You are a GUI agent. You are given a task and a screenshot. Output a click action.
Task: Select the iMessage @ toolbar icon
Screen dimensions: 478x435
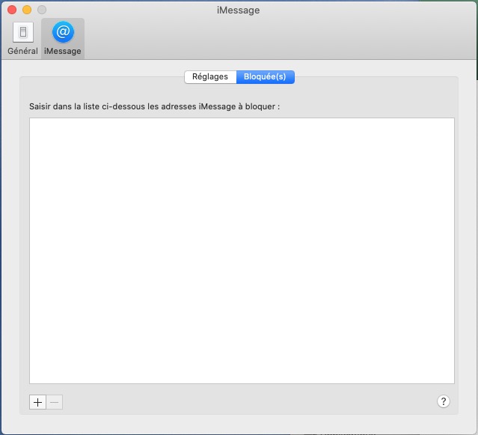(63, 32)
